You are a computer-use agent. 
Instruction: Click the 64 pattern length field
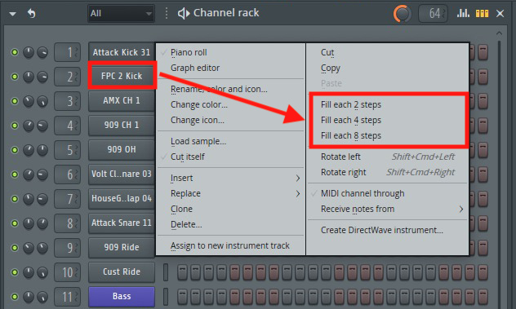pos(433,14)
